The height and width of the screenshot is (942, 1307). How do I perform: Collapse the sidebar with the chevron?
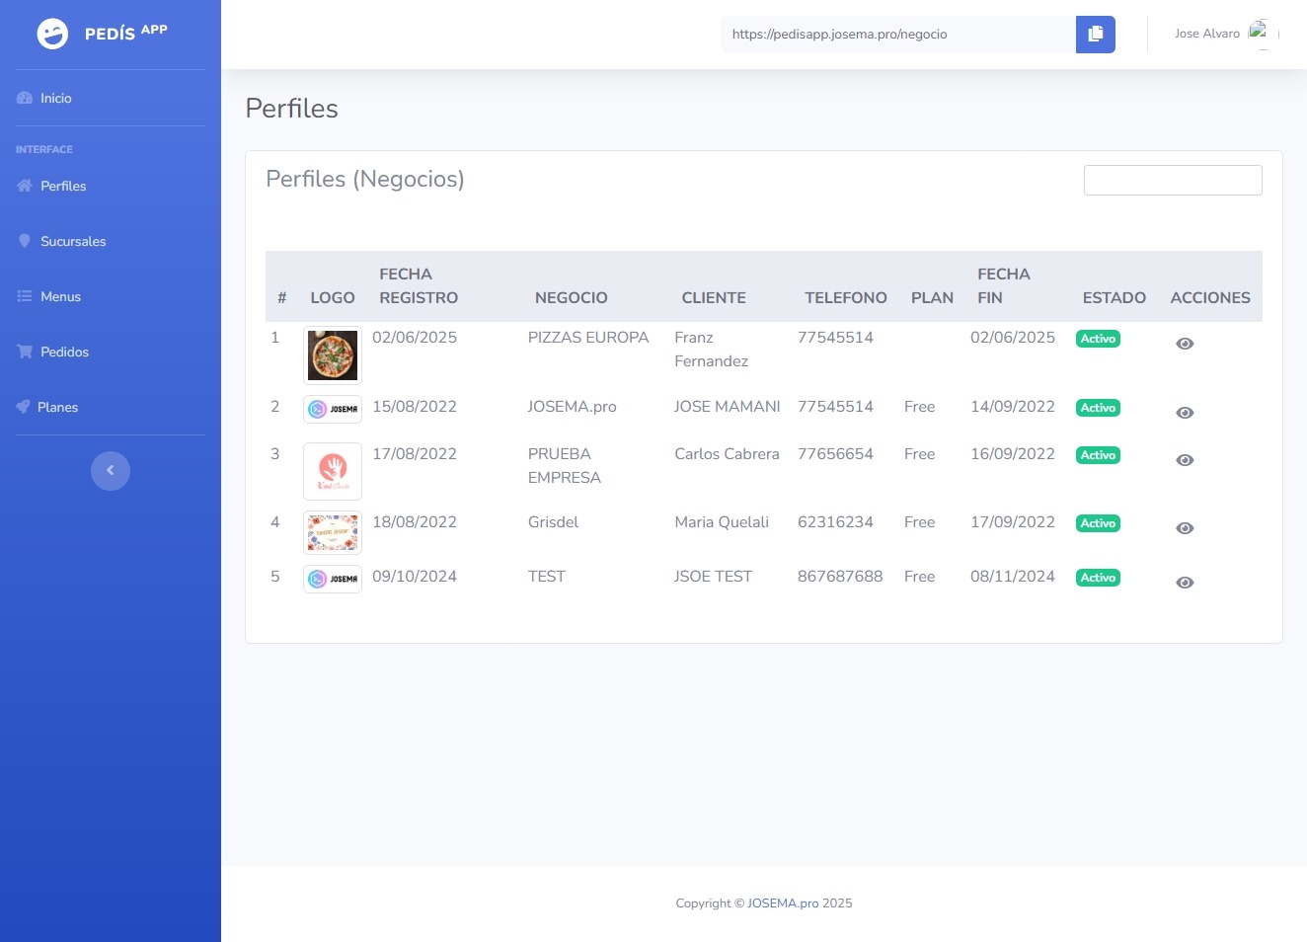111,471
